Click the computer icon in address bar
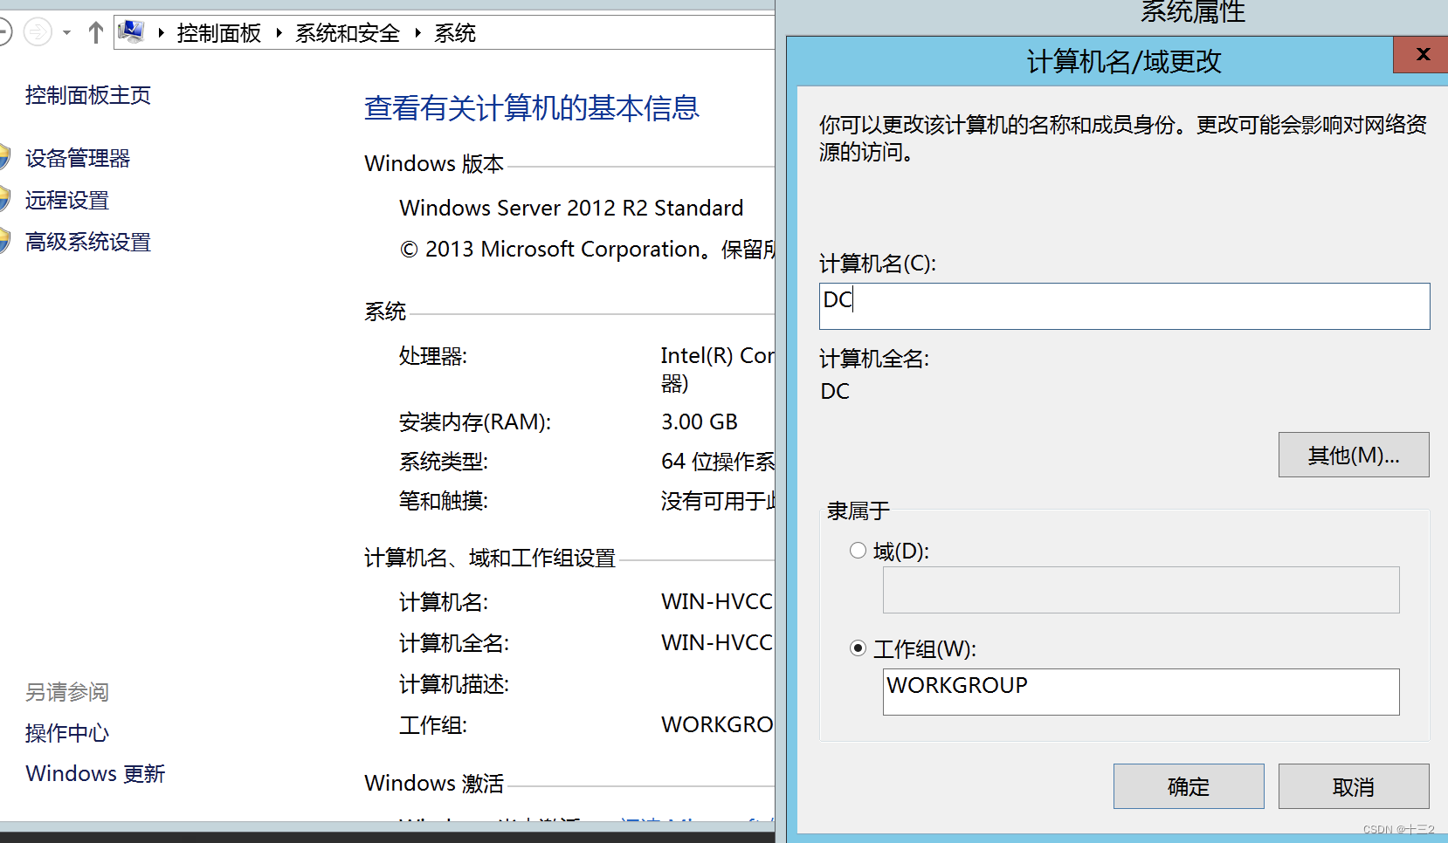 [131, 32]
